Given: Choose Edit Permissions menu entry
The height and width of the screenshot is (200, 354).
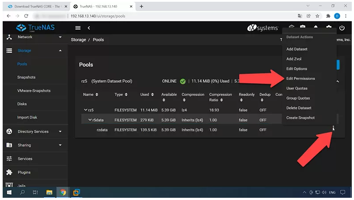Looking at the screenshot, I should coord(300,78).
